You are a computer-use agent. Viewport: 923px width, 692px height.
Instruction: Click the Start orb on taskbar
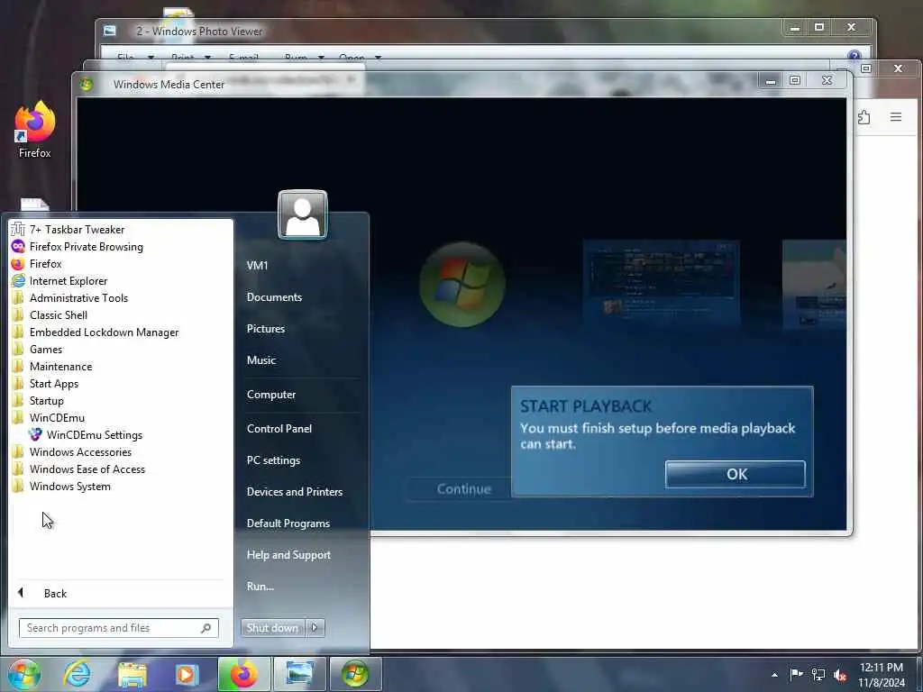(x=24, y=674)
